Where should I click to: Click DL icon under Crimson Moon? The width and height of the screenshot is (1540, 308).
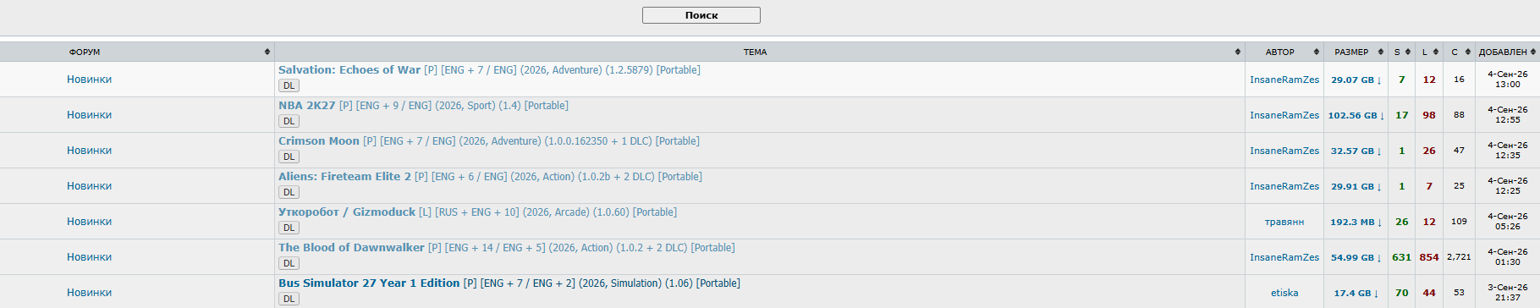pyautogui.click(x=289, y=157)
